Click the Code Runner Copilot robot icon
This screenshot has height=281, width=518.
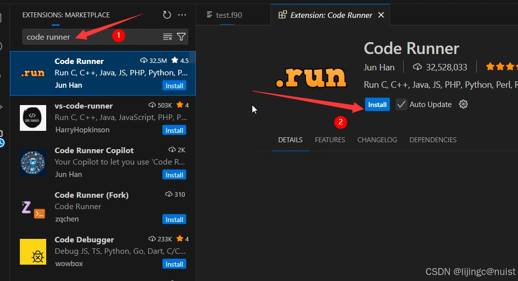(33, 162)
